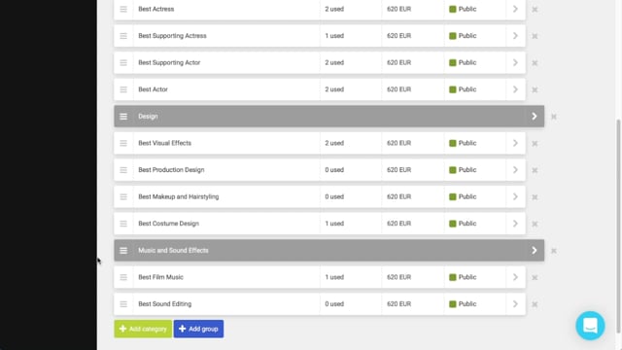Screen dimensions: 622x350
Task: Click the Add category button
Action: click(x=143, y=329)
